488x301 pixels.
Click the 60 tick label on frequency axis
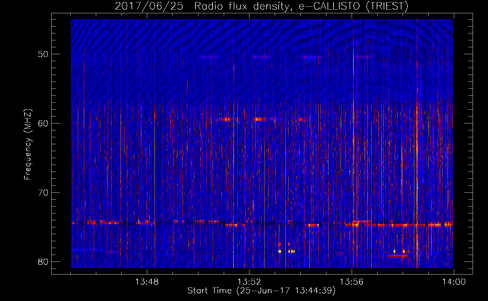(x=43, y=123)
